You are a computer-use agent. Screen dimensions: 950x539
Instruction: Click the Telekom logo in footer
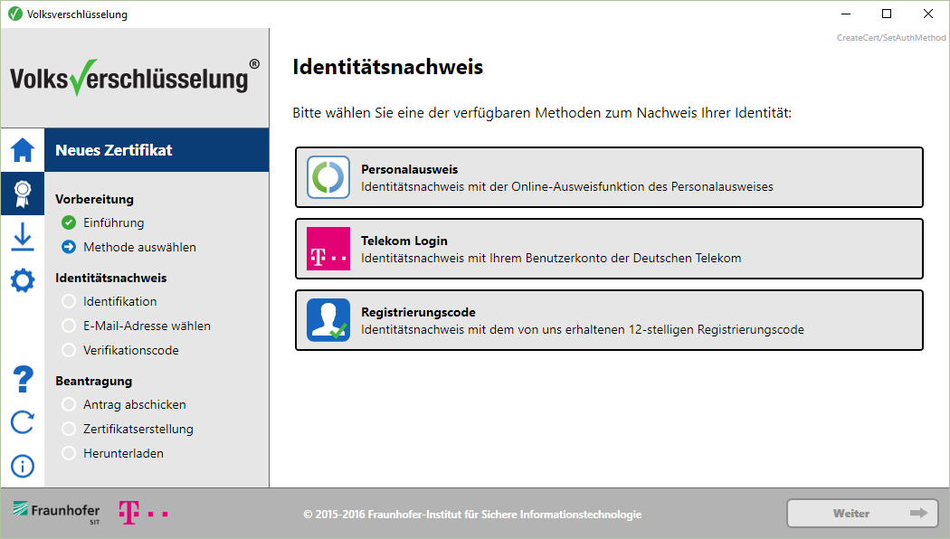coord(143,513)
